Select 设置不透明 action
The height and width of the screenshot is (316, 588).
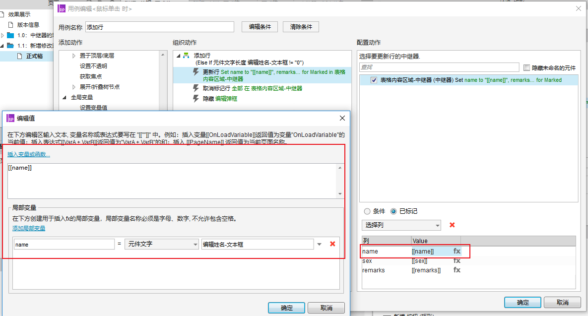tap(93, 66)
